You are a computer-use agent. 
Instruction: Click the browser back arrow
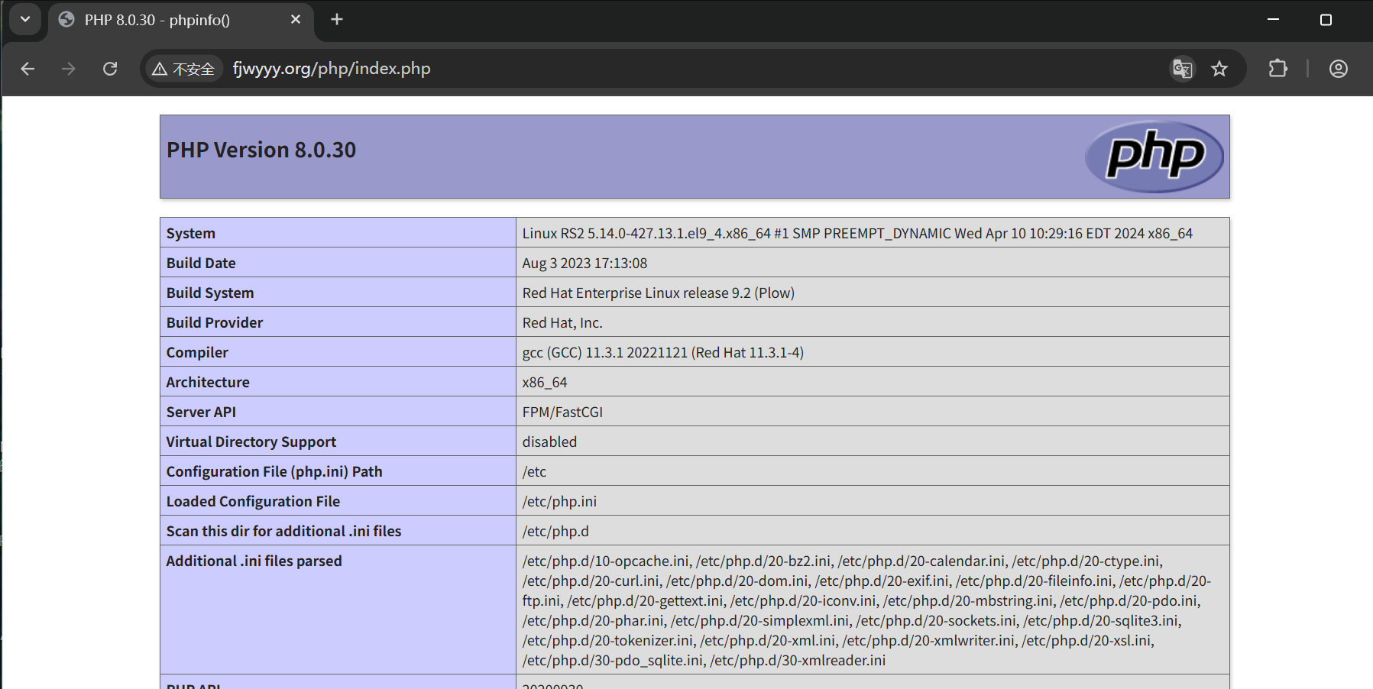pos(28,69)
